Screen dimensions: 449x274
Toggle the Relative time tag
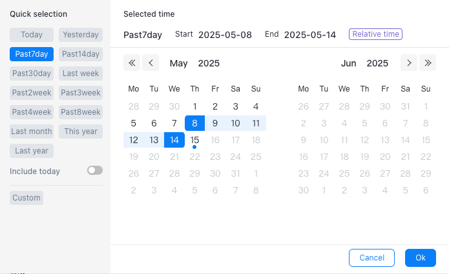point(375,34)
